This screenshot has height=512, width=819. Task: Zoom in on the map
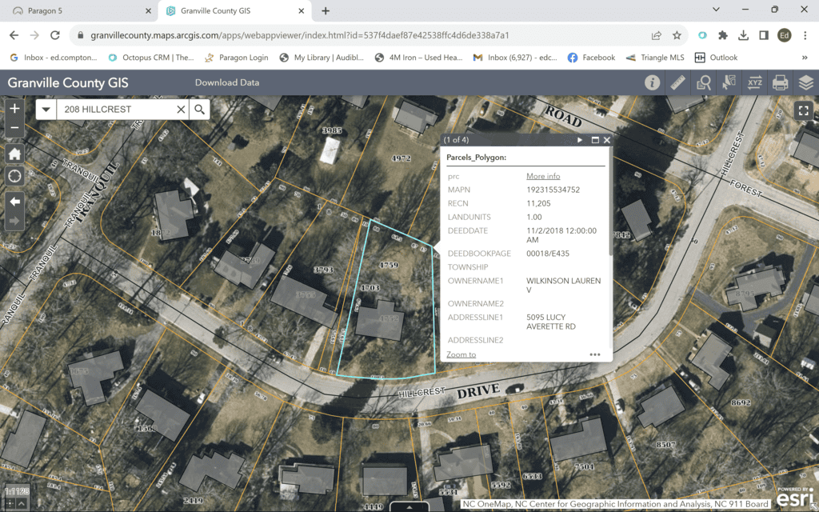click(x=14, y=108)
